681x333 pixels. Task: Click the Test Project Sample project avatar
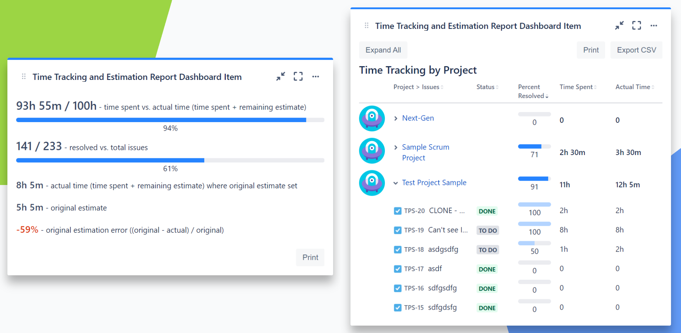point(372,182)
